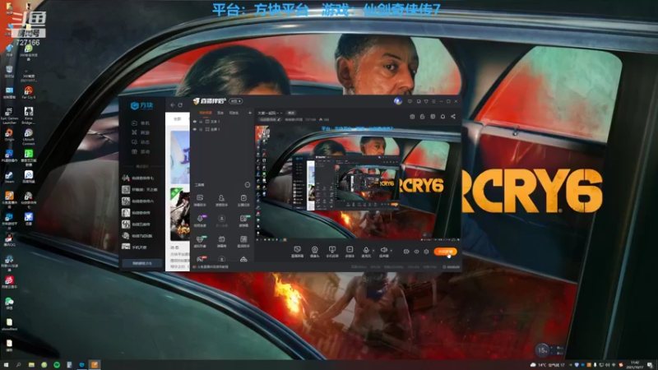Click the layout icon above the preview

[x=433, y=117]
